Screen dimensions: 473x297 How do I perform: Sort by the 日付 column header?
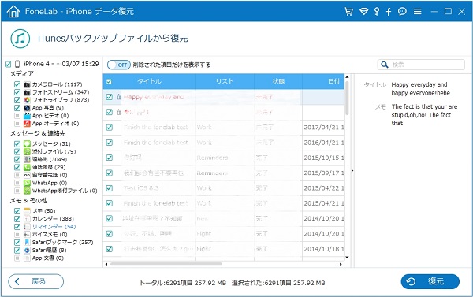[322, 81]
